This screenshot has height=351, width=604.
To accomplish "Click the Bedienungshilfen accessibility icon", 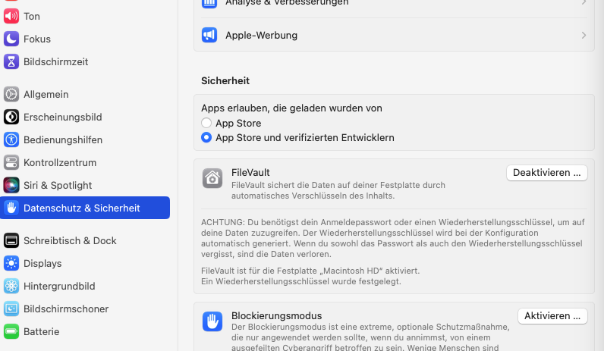I will (x=11, y=140).
